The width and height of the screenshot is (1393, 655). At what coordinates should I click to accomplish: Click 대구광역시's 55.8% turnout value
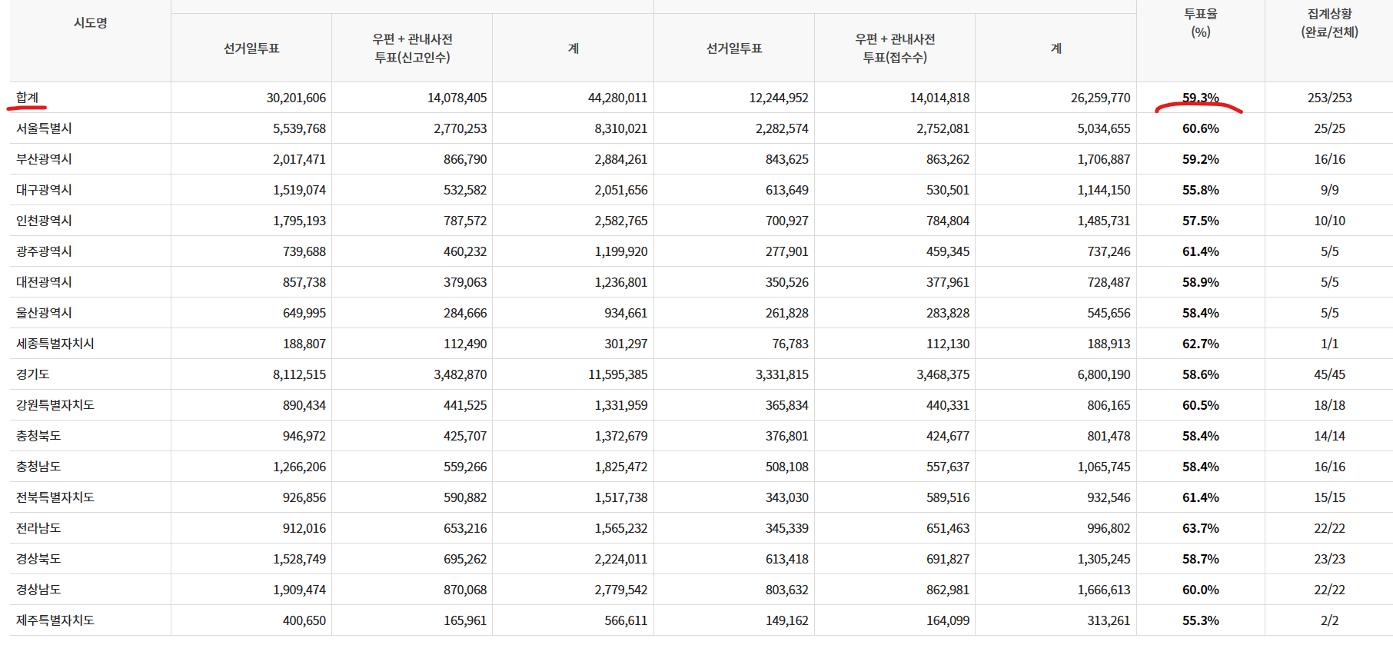[1200, 190]
